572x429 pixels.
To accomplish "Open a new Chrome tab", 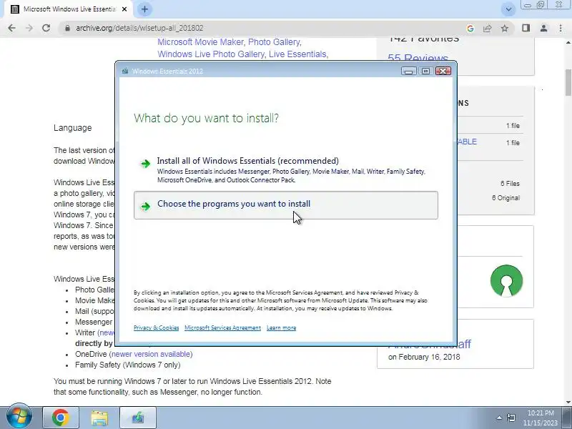I will 144,9.
